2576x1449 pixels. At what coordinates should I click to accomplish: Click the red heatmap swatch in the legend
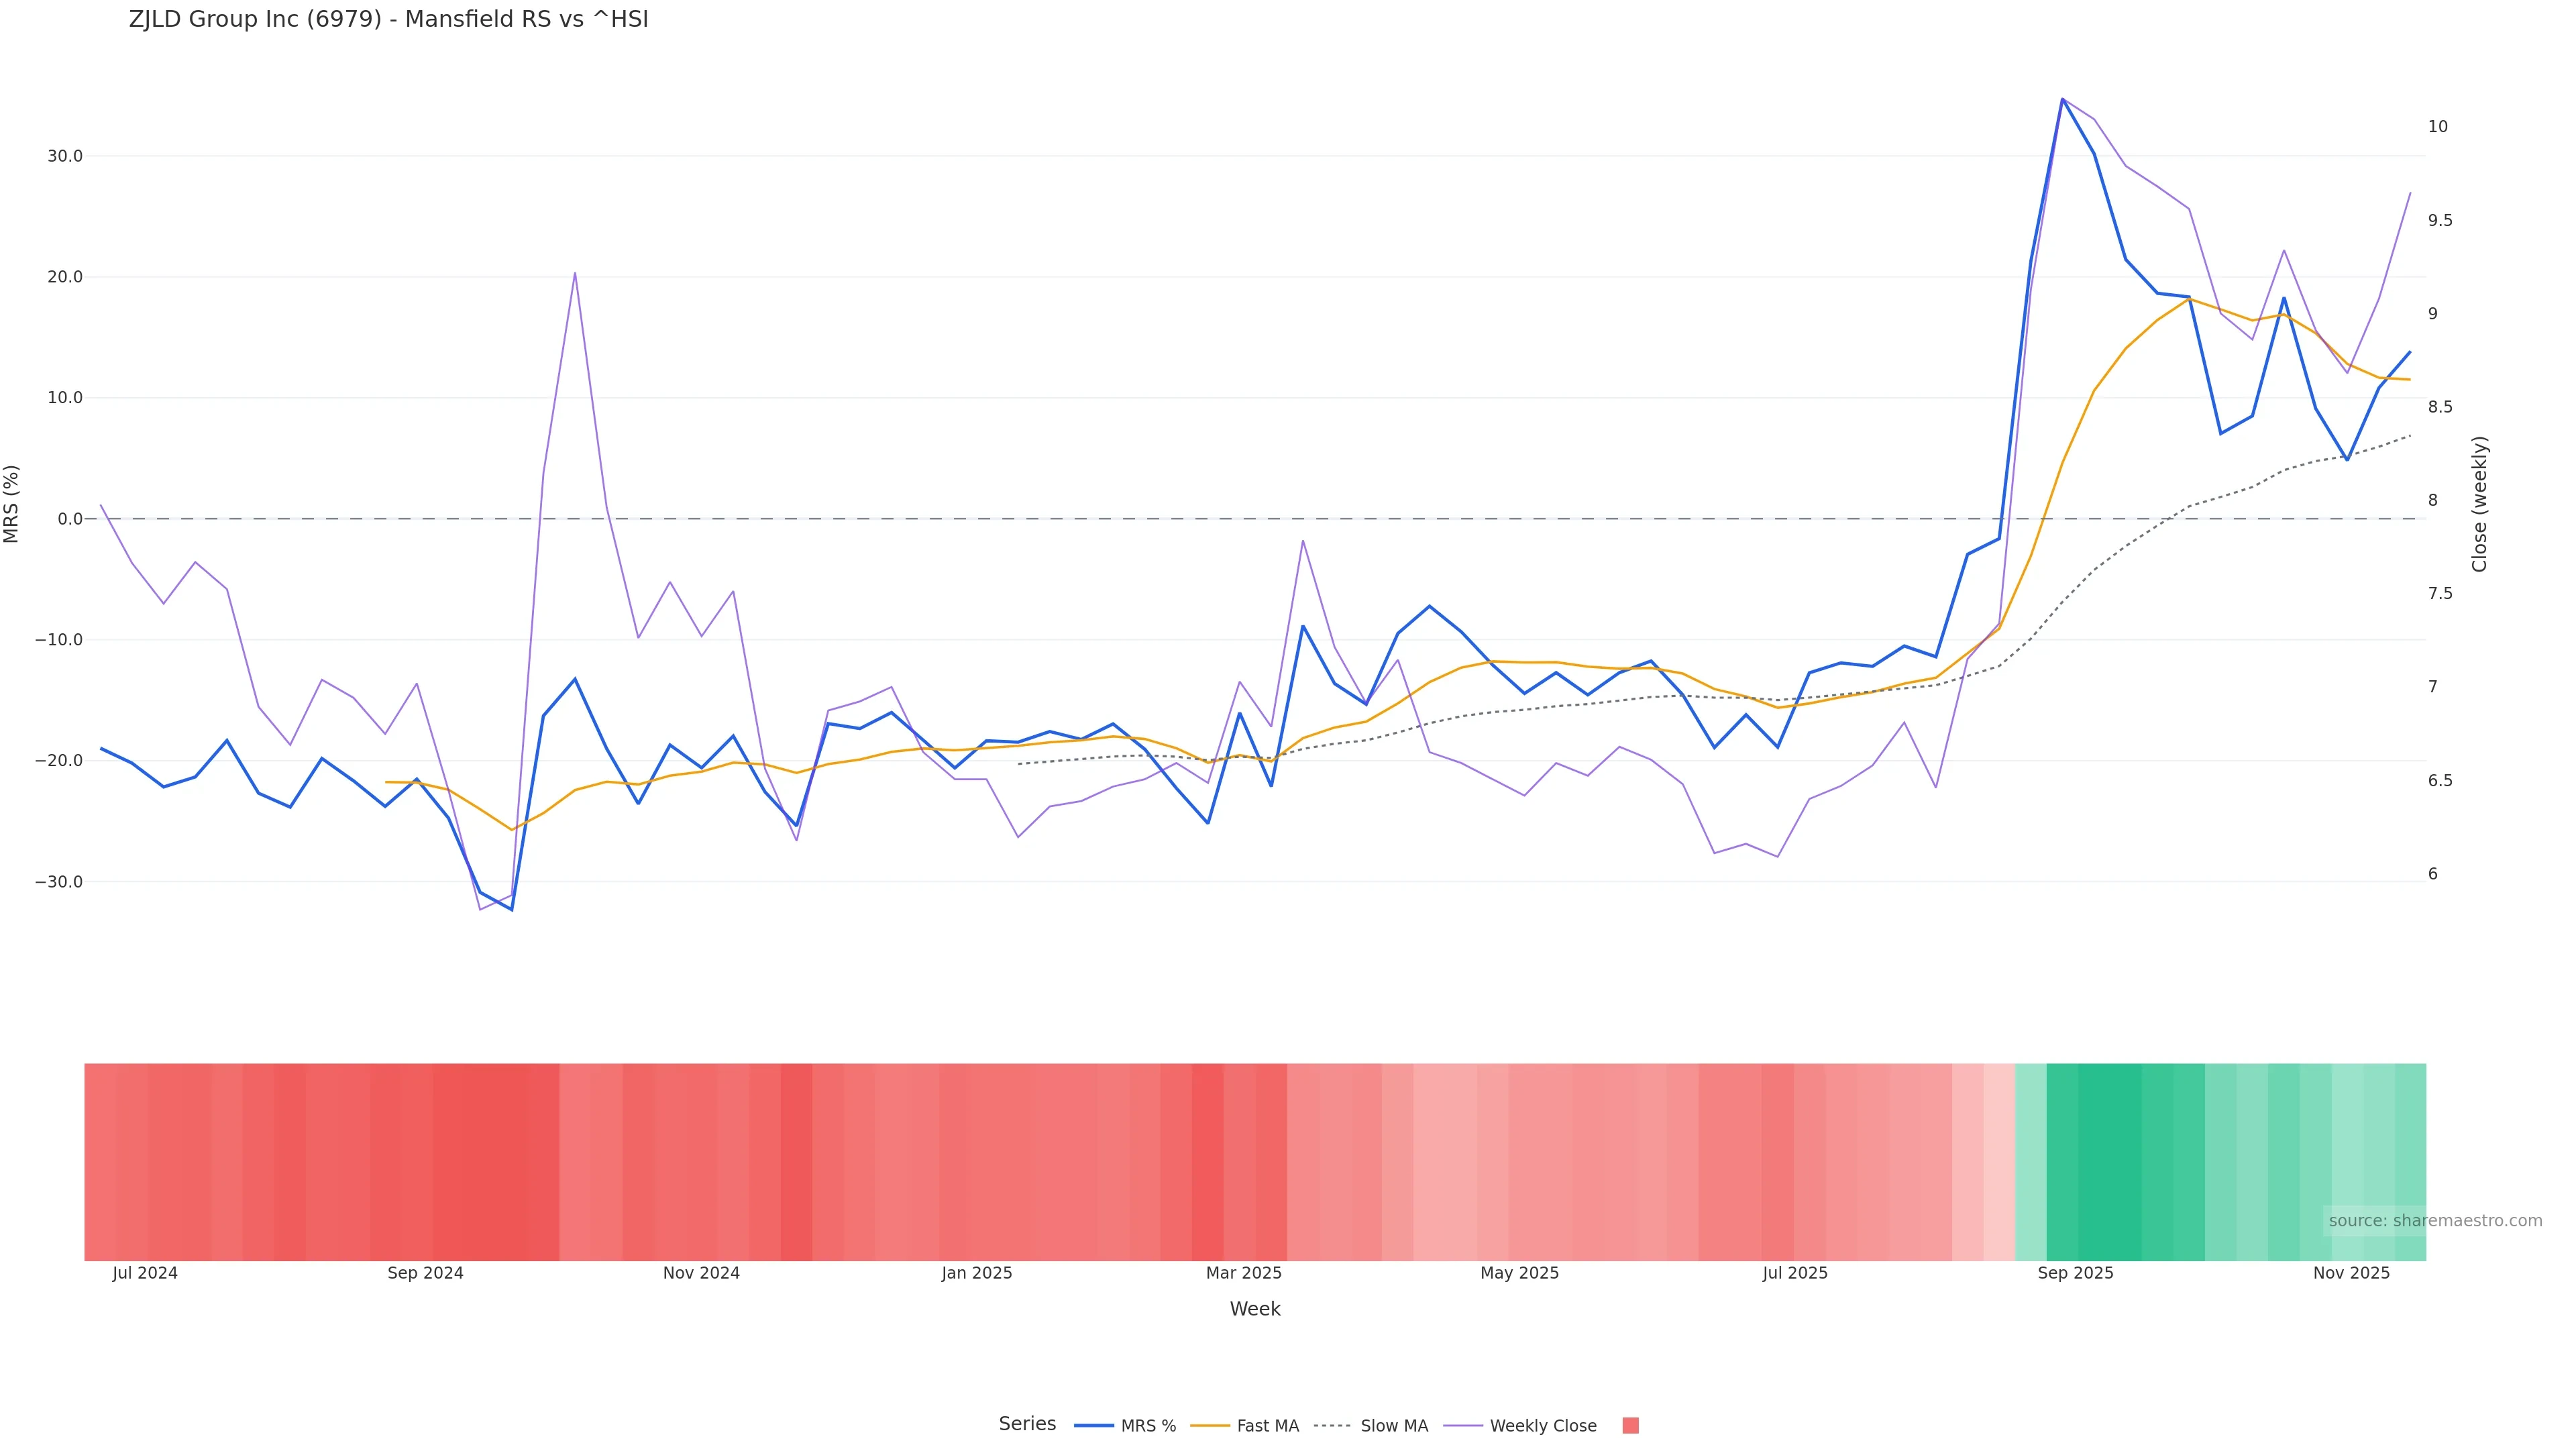[x=1630, y=1425]
